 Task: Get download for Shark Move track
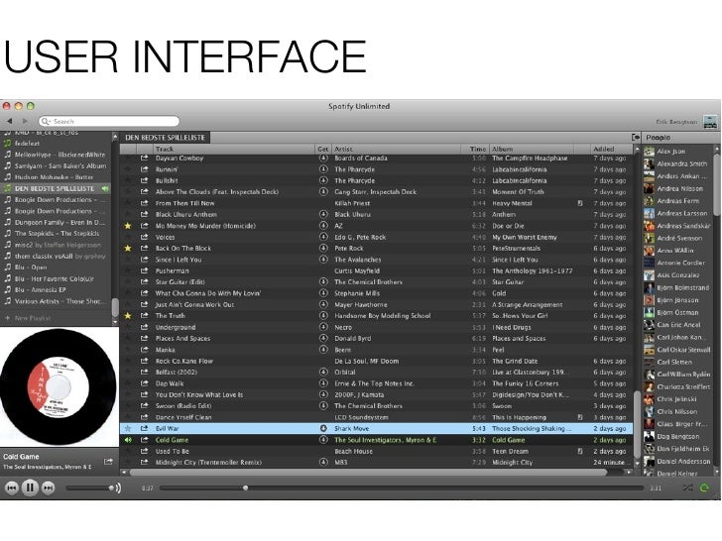pos(323,428)
